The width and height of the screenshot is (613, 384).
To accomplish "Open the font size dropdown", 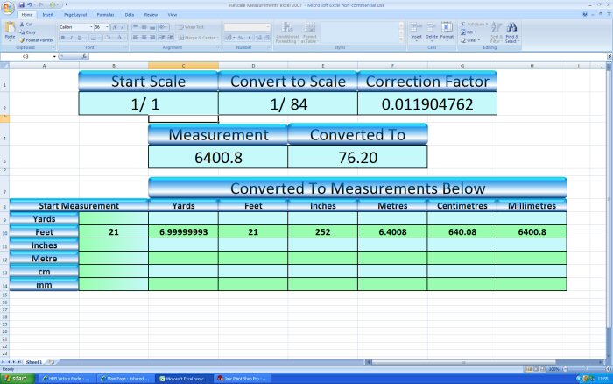I will [x=107, y=27].
